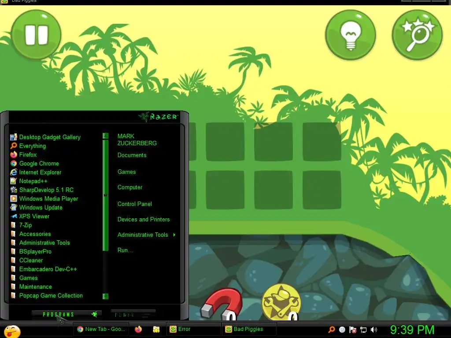
Task: Switch to New Tab Chrome taskbar button
Action: point(102,329)
